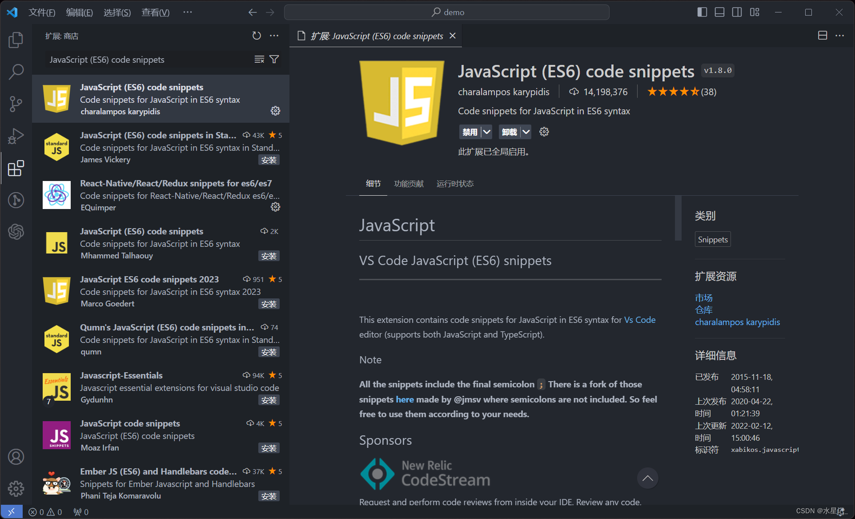Install Moaz Irfan's JavaScript code snippets
Image resolution: width=855 pixels, height=519 pixels.
(x=269, y=448)
